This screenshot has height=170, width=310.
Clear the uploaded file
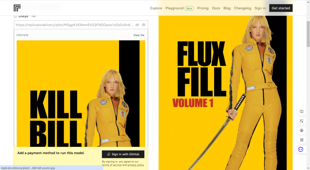click(x=139, y=35)
